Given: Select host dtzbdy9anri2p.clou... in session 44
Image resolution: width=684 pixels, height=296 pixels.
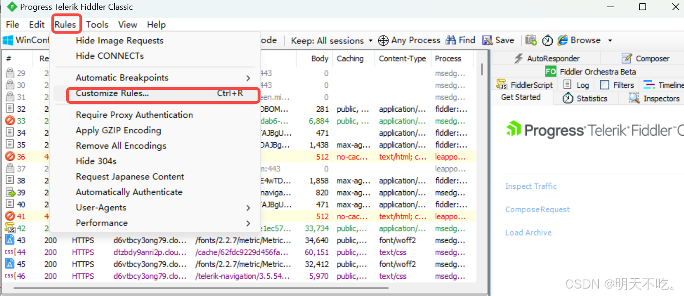Looking at the screenshot, I should coord(150,253).
